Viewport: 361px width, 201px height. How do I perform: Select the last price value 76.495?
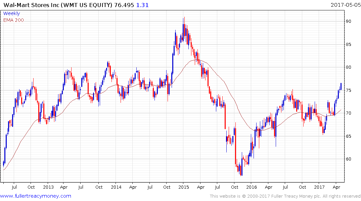pos(124,5)
